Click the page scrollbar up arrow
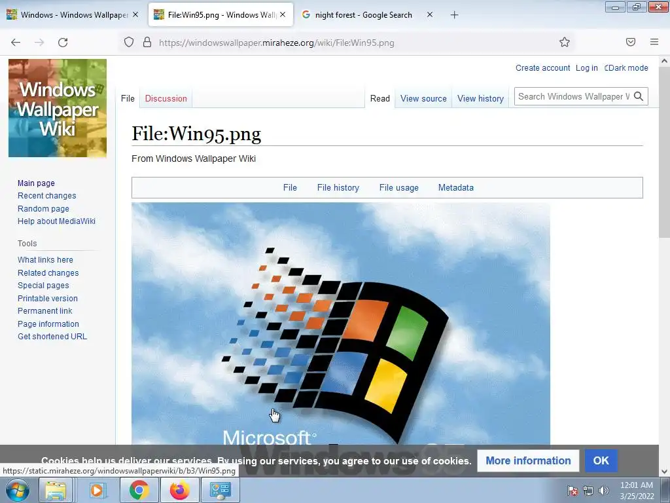The width and height of the screenshot is (670, 503). tap(664, 61)
